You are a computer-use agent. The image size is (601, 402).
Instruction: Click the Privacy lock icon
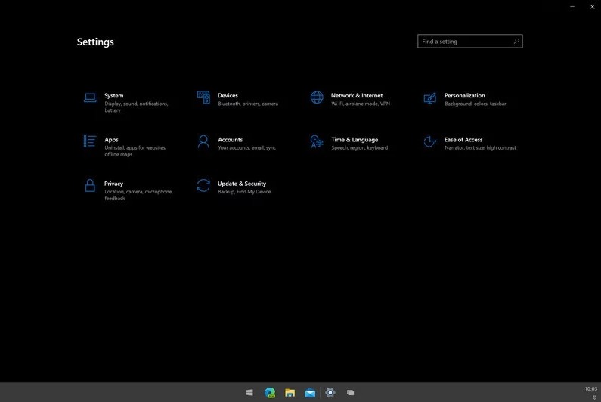click(x=90, y=185)
